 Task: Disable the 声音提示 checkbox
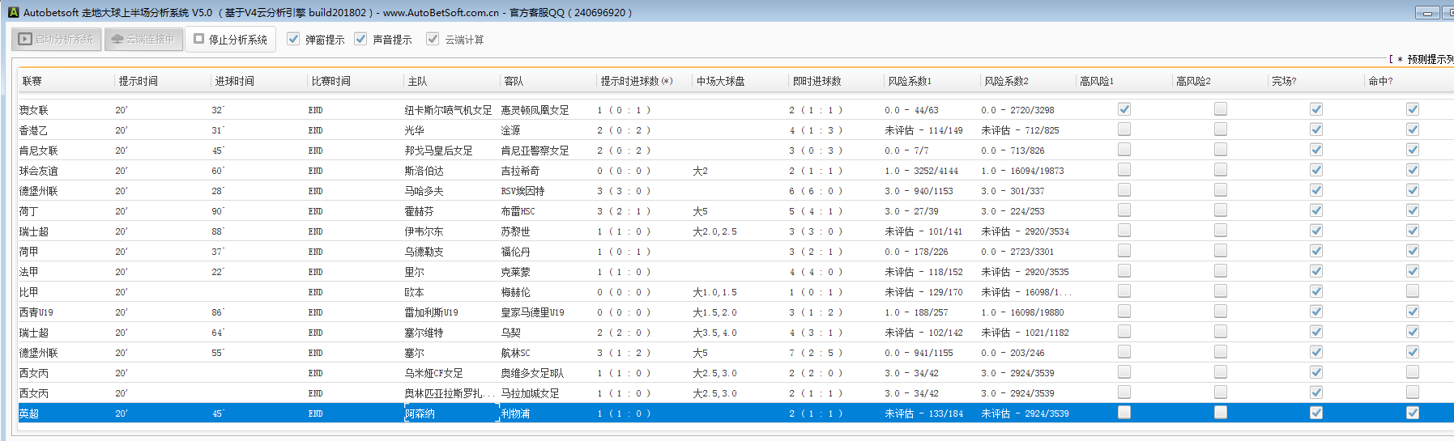pos(360,39)
